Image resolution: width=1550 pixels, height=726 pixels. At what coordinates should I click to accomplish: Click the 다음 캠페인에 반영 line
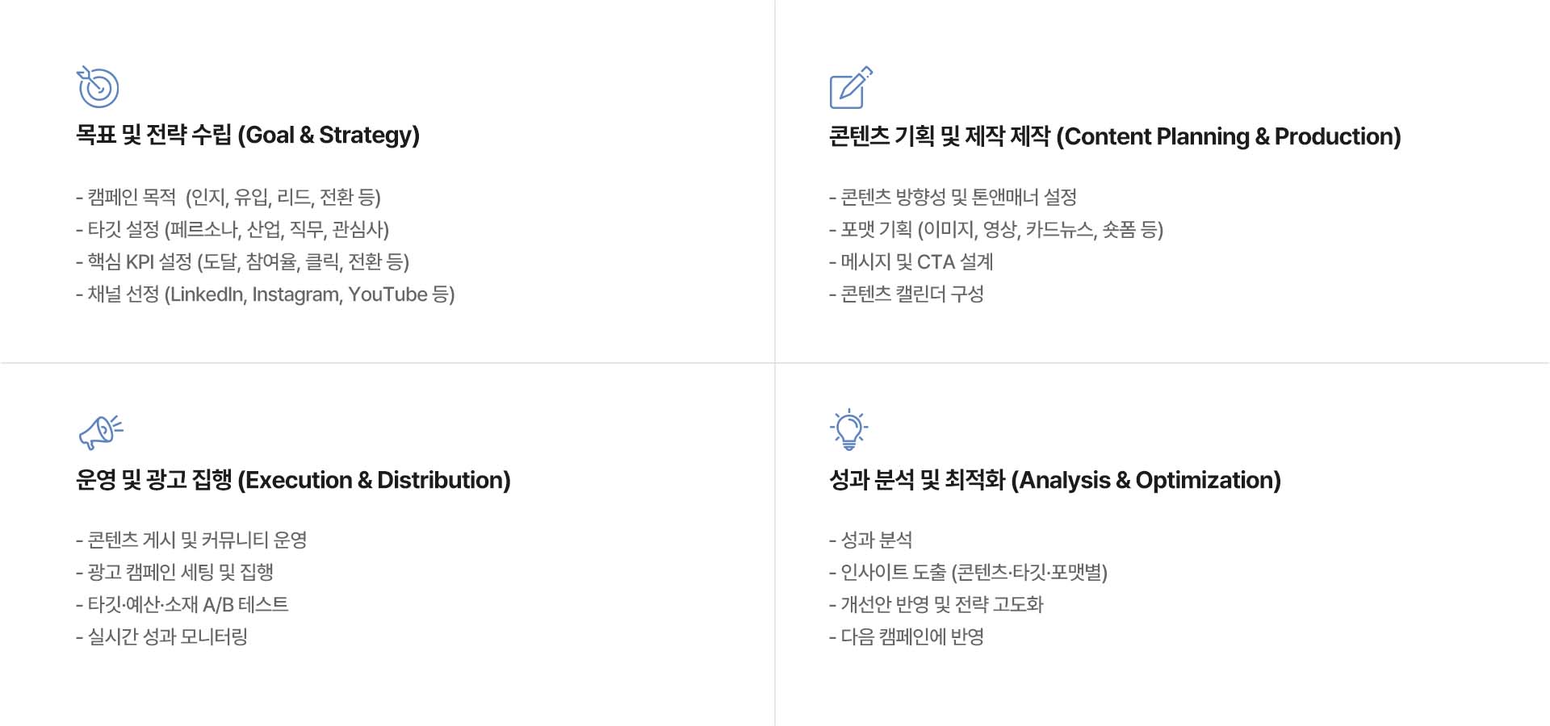907,637
